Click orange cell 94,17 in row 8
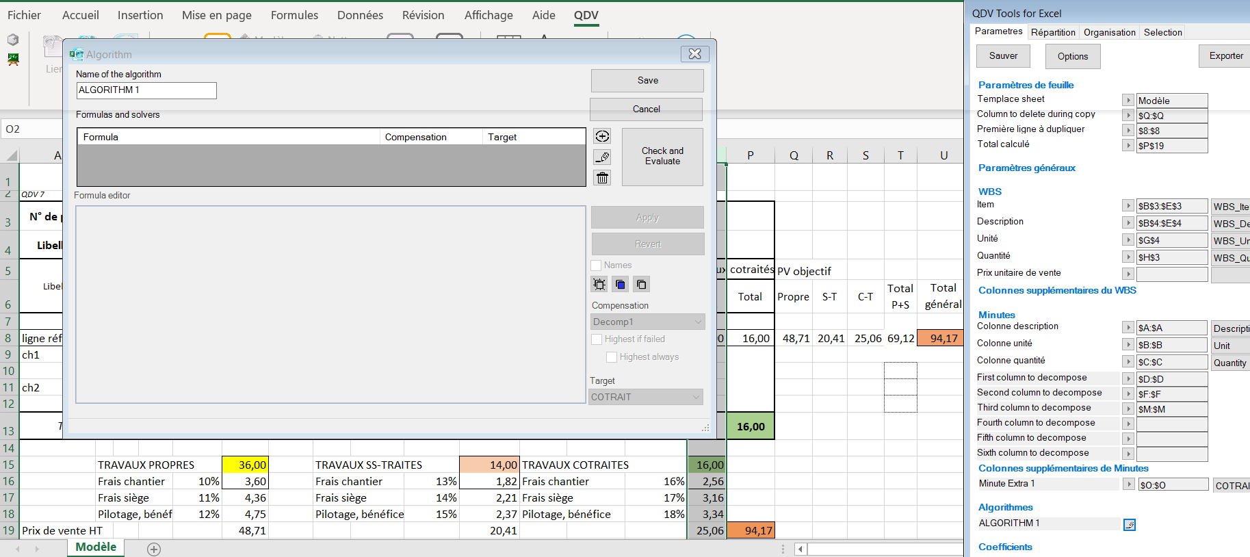 [x=940, y=338]
